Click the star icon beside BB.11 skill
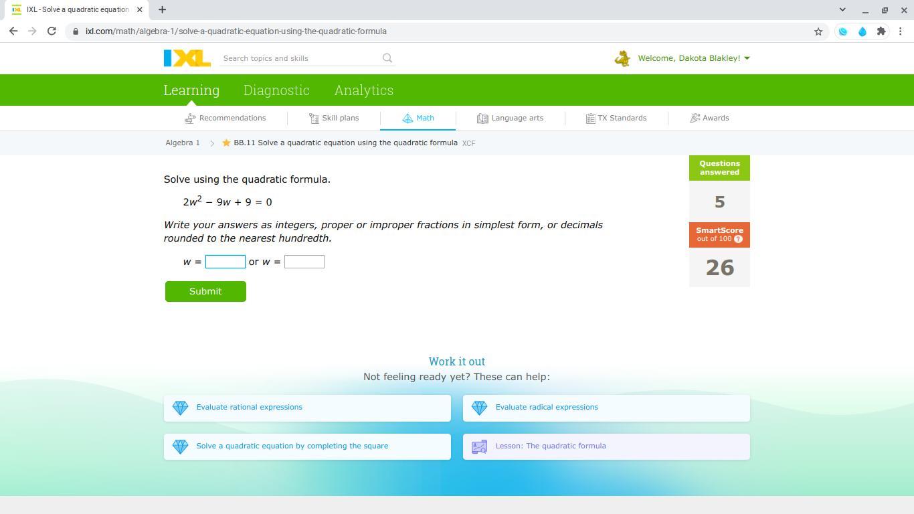 coord(226,143)
